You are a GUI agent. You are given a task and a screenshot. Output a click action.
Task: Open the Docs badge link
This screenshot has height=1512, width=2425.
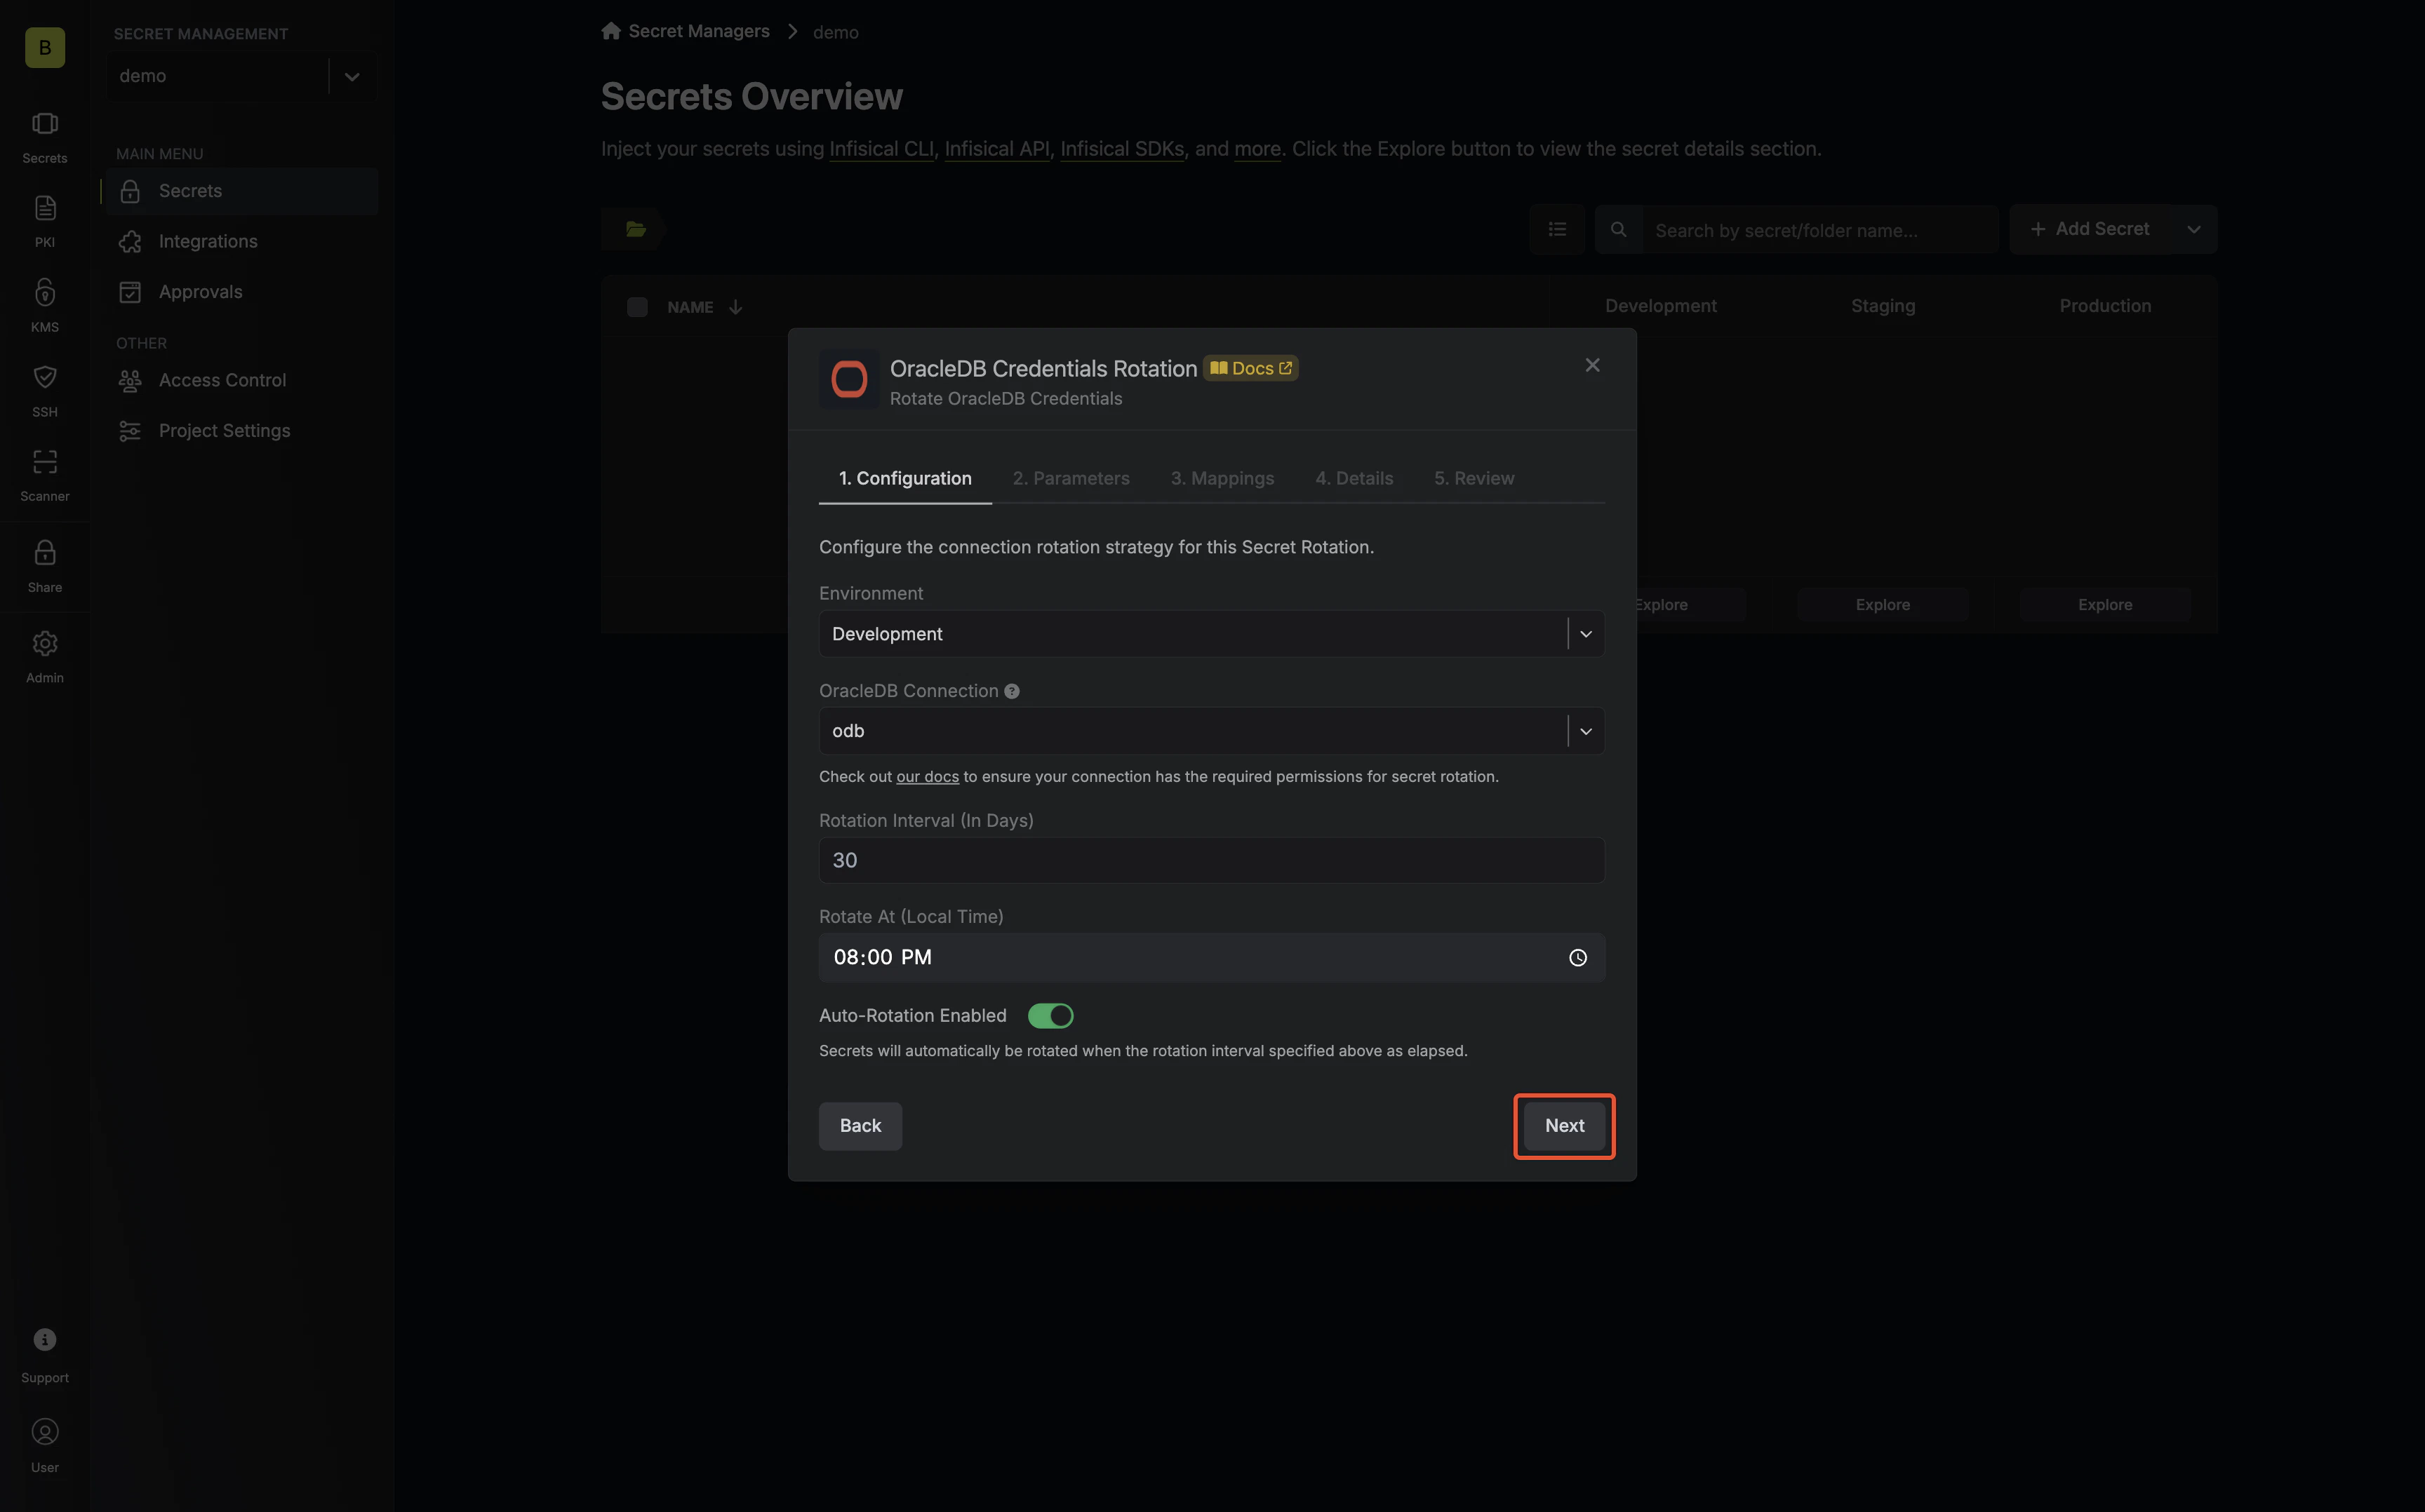(1250, 368)
